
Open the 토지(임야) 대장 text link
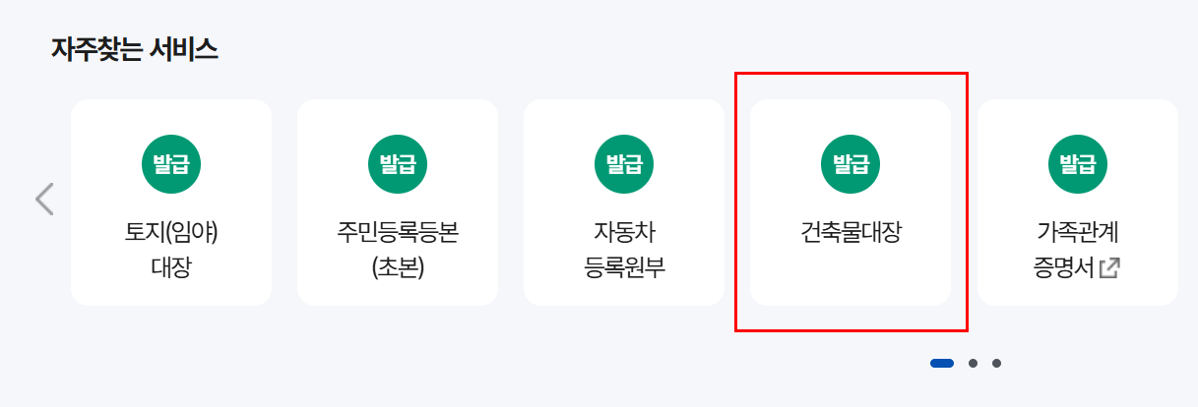pyautogui.click(x=171, y=250)
